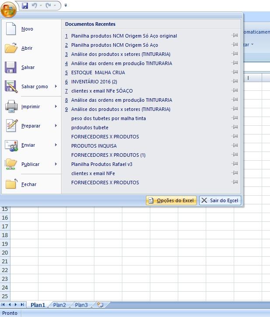Pin clientes x email NFe document
The width and height of the screenshot is (270, 317).
235,172
